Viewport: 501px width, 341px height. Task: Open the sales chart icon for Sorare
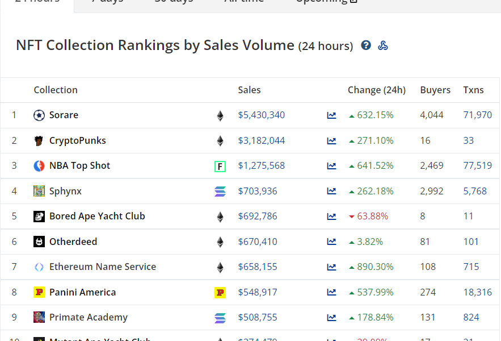click(332, 115)
